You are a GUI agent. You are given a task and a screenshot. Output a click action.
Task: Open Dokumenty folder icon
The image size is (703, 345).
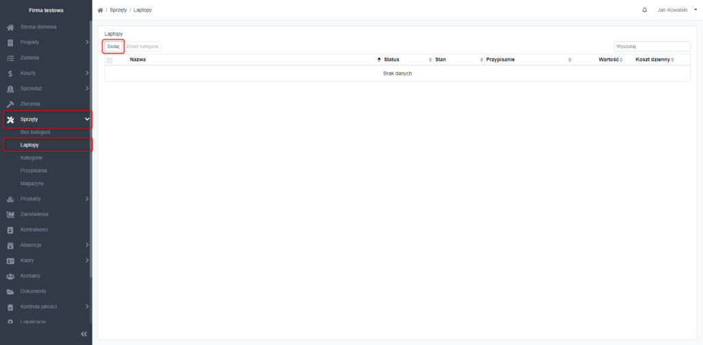click(x=10, y=291)
